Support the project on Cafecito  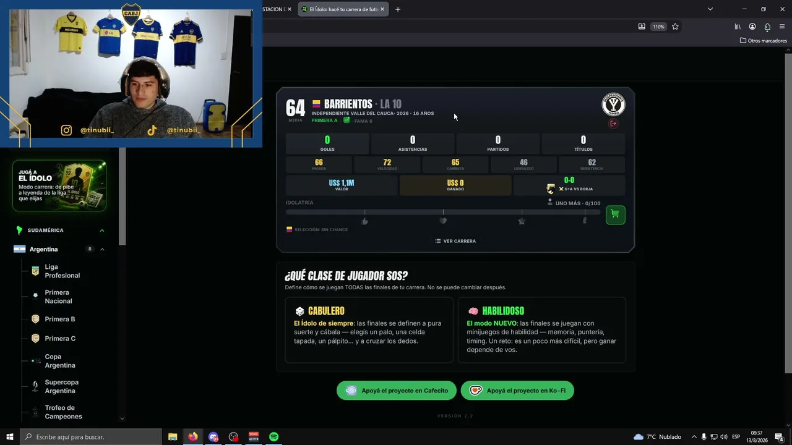(x=397, y=391)
